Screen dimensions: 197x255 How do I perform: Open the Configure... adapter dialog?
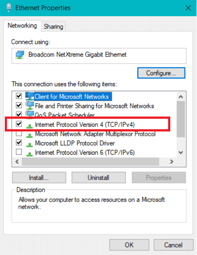161,73
